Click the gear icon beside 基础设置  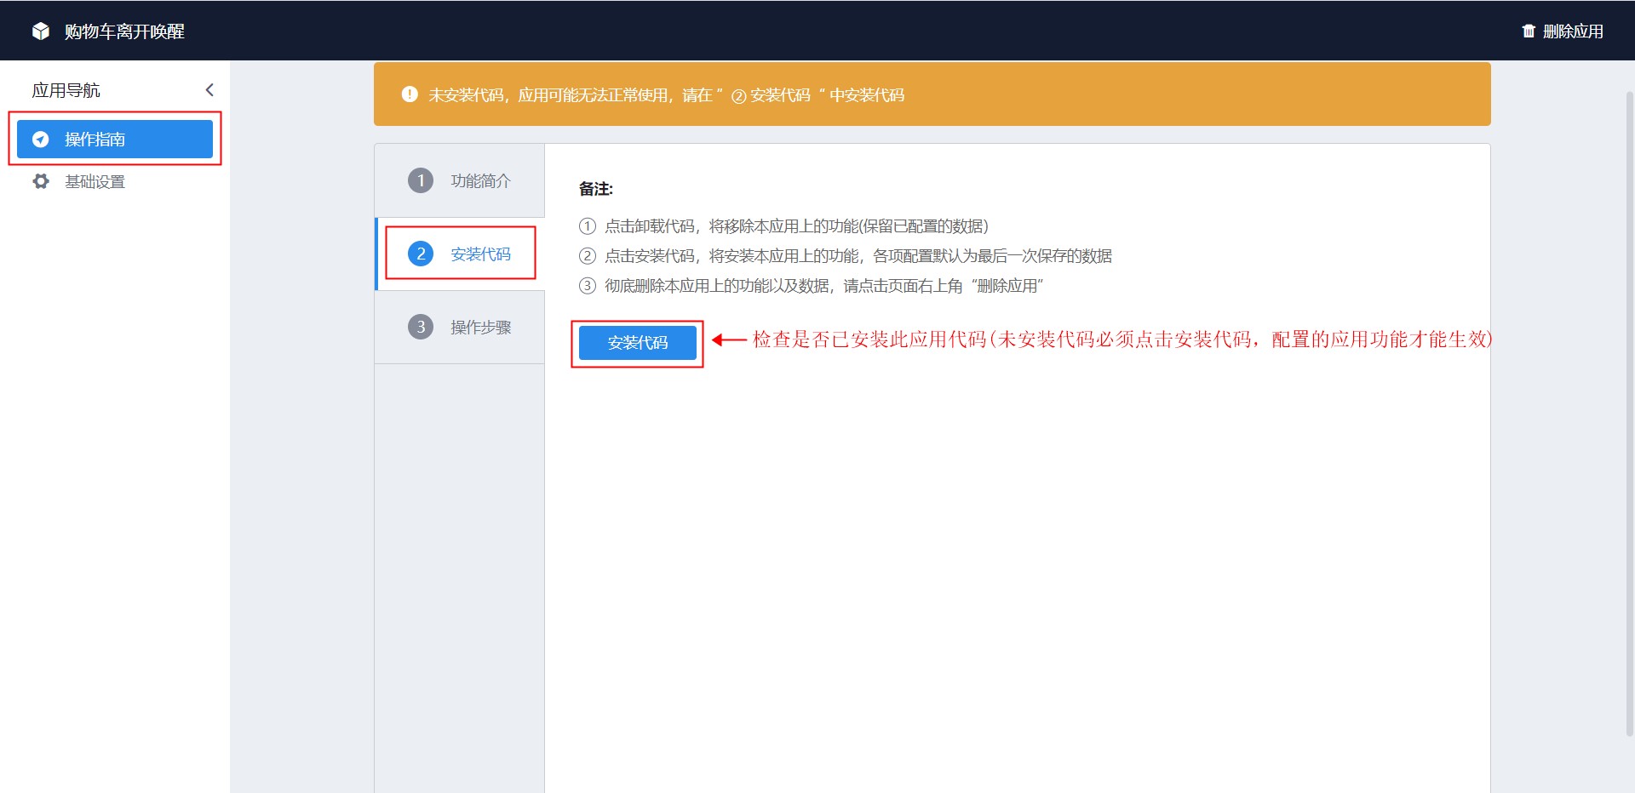coord(40,181)
